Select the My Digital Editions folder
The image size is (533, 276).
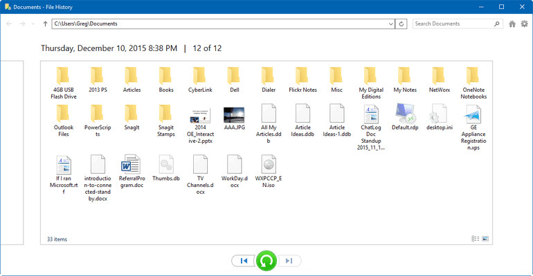click(371, 83)
